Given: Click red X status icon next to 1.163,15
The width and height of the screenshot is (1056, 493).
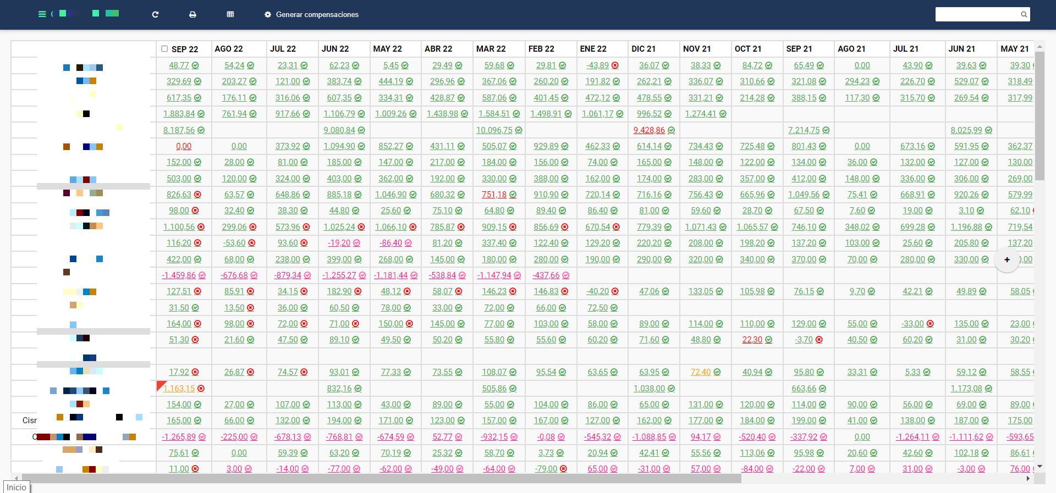Looking at the screenshot, I should [x=201, y=389].
